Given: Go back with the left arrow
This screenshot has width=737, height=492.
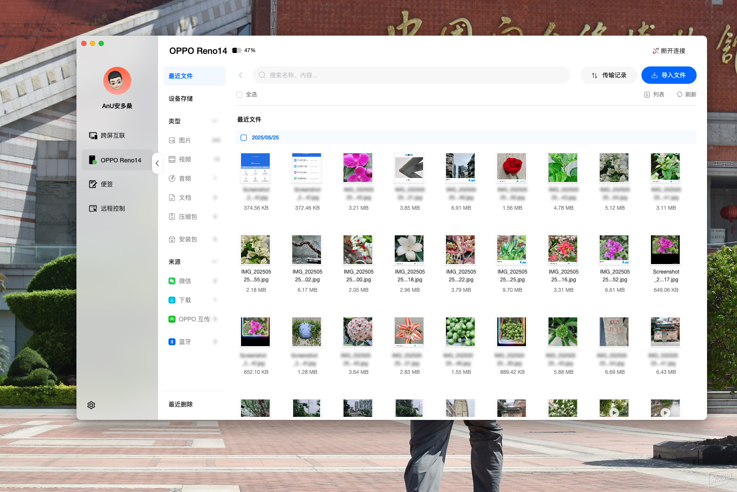Looking at the screenshot, I should pos(241,75).
